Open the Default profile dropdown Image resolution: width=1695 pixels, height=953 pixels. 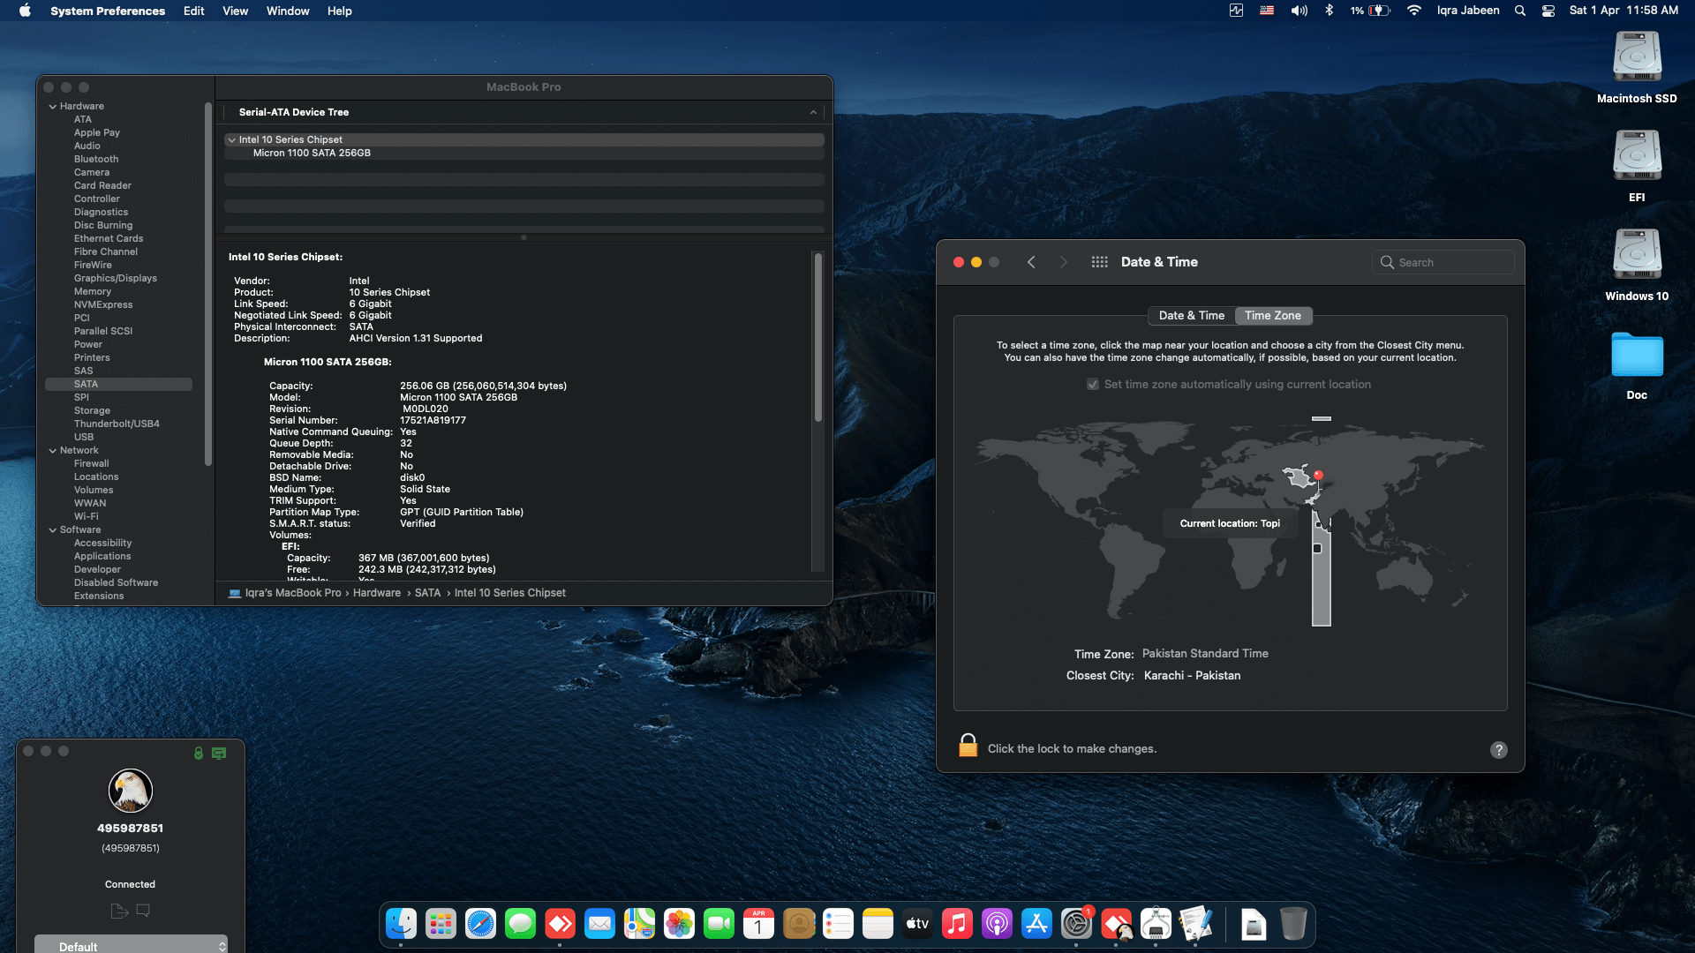(131, 945)
